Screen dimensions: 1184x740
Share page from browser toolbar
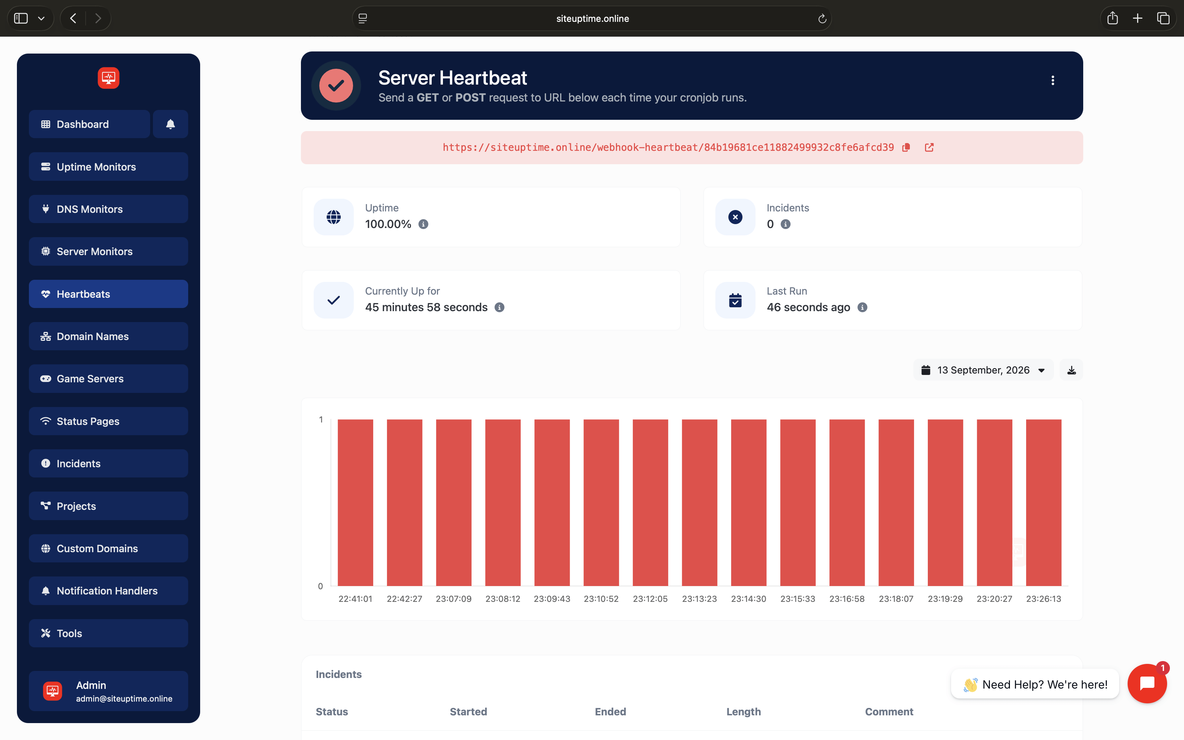click(1112, 19)
